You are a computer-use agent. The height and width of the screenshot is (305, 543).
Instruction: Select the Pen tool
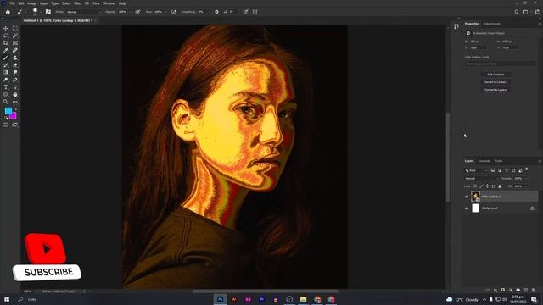coord(15,80)
